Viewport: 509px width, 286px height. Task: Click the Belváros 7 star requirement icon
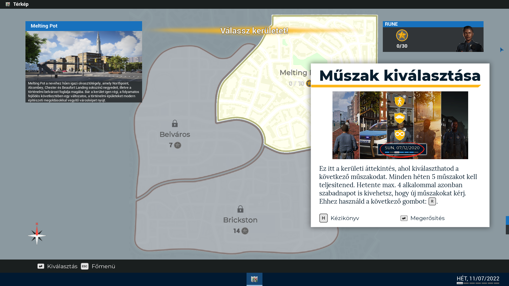(x=178, y=145)
